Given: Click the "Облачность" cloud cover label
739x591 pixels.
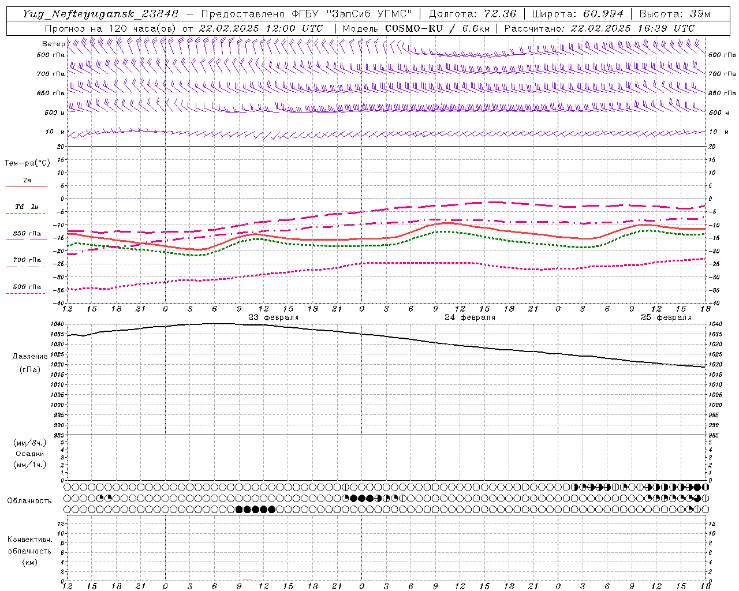Looking at the screenshot, I should (x=29, y=500).
